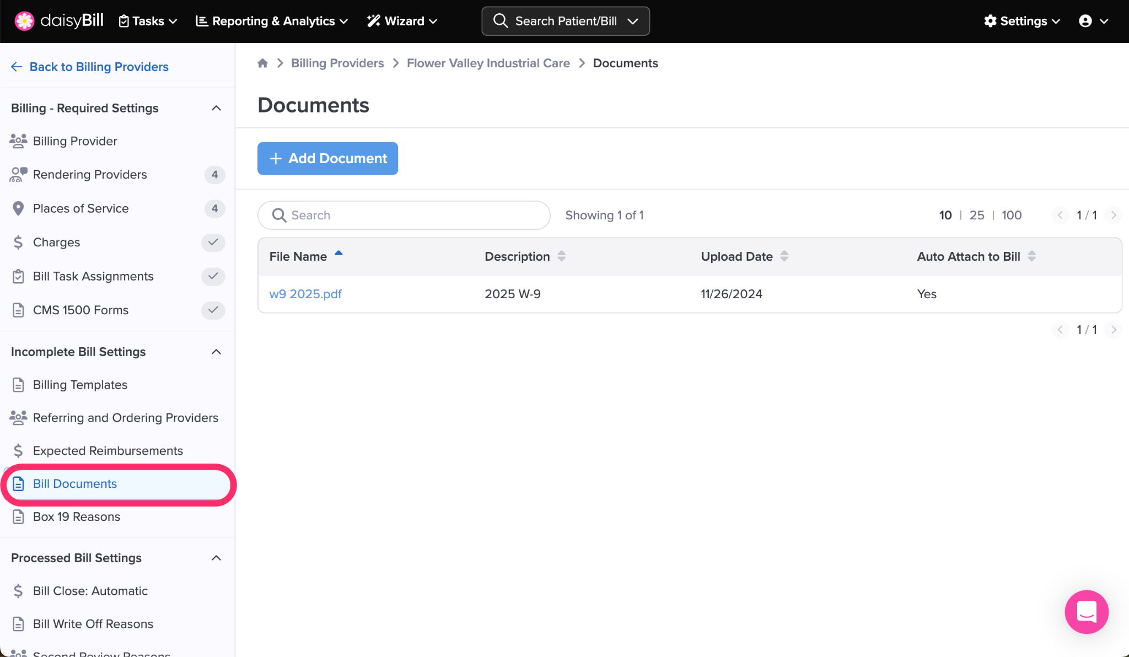Collapse the Incomplete Bill Settings section

[x=216, y=352]
